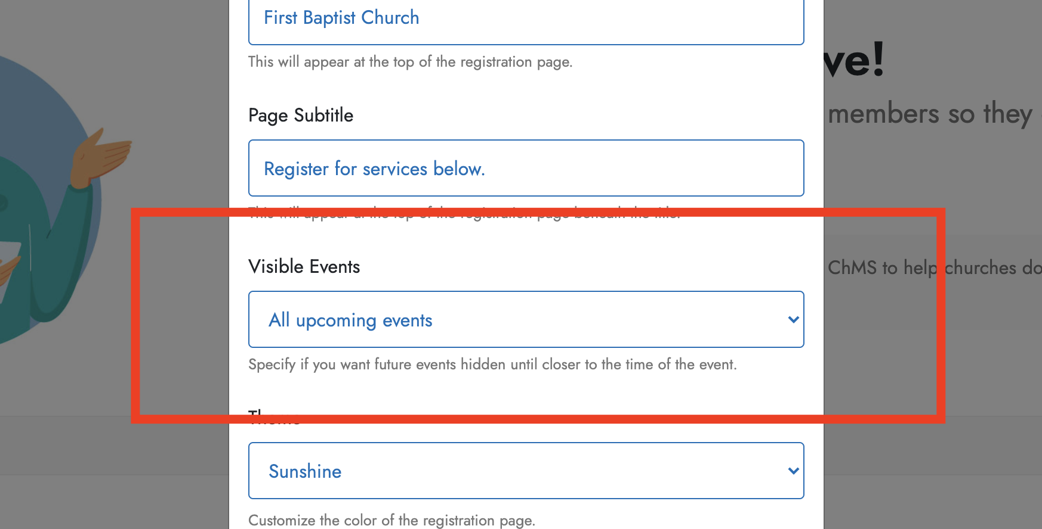
Task: Click the raised hand in the illustration
Action: (x=99, y=158)
